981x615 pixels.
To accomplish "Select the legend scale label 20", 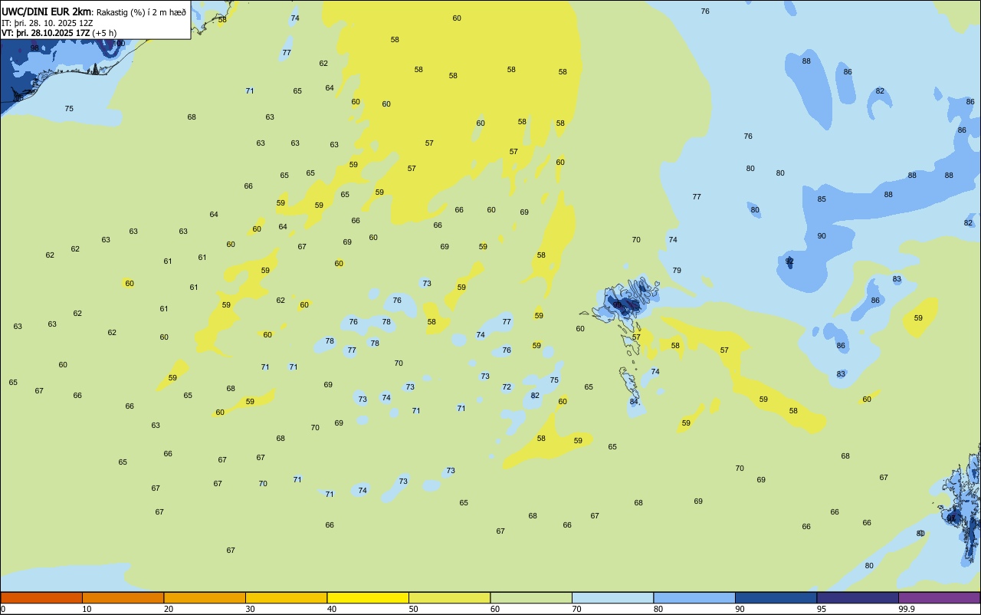I will pos(168,609).
